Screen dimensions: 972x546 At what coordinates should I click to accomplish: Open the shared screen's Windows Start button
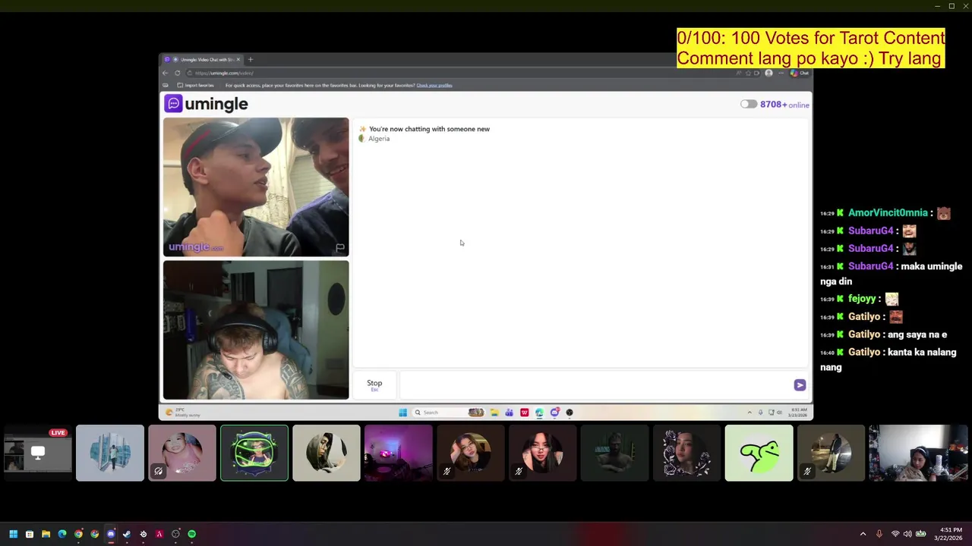coord(402,413)
